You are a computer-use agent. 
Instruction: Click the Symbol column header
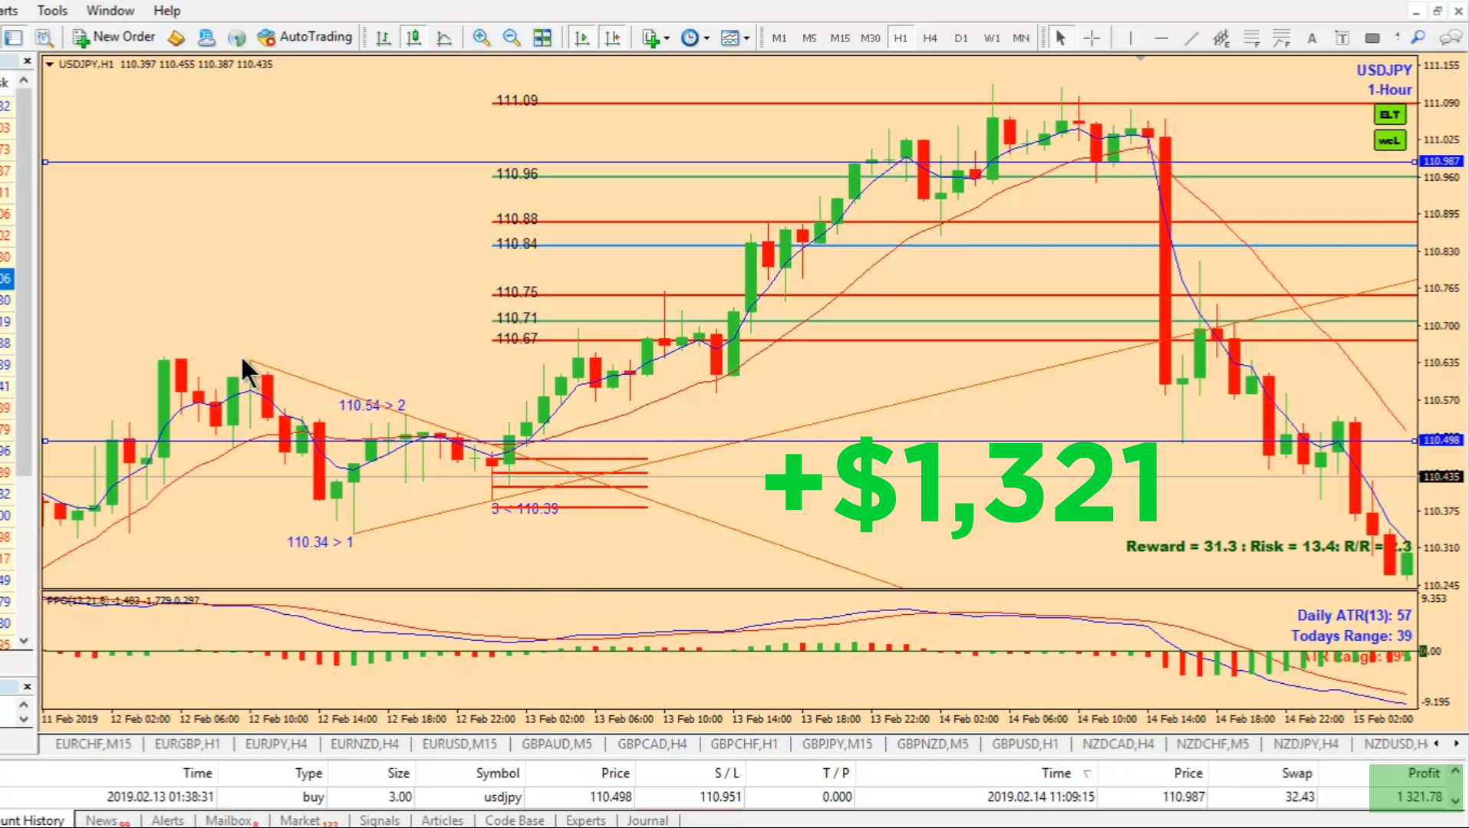pos(497,774)
